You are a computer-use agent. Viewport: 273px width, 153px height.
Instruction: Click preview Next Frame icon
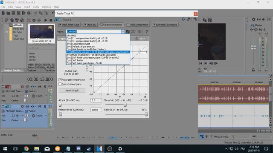[216, 63]
